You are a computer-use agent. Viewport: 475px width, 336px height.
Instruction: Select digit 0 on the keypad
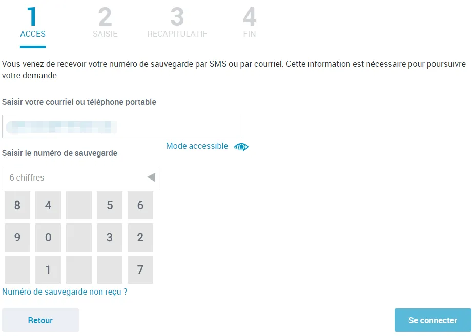click(x=48, y=238)
